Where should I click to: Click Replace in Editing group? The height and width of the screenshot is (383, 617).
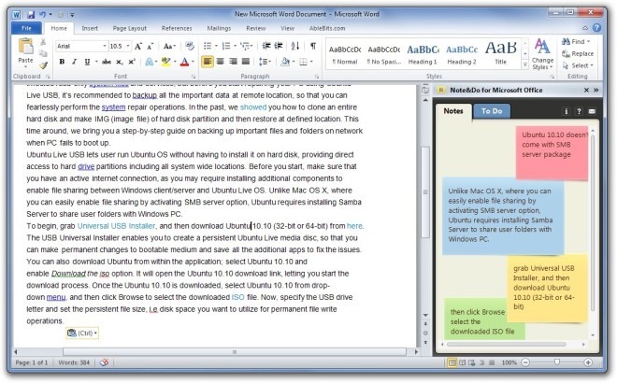578,53
